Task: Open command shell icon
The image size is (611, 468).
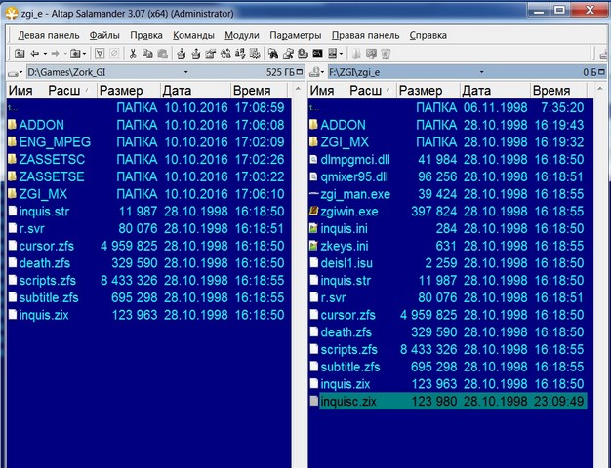Action: pyautogui.click(x=317, y=54)
